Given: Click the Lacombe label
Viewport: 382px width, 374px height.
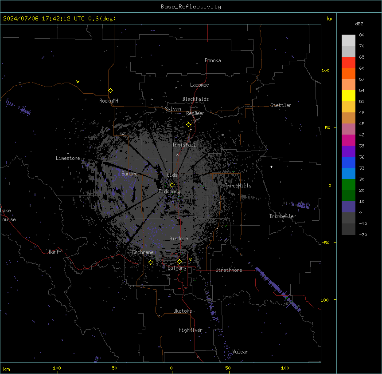Looking at the screenshot, I should point(199,85).
